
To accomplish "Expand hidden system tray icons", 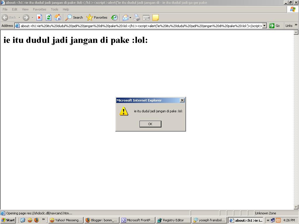I will point(268,220).
